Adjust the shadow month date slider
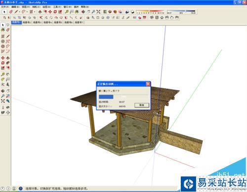Image resolution: width=247 pixels, height=192 pixels. tap(150, 11)
